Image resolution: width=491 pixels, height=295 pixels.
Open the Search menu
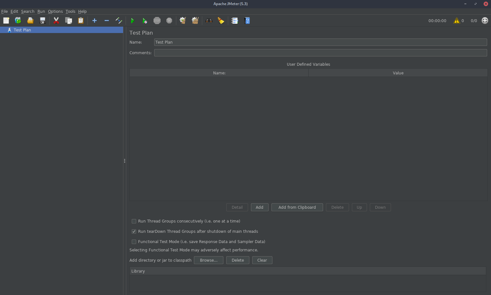[x=28, y=11]
